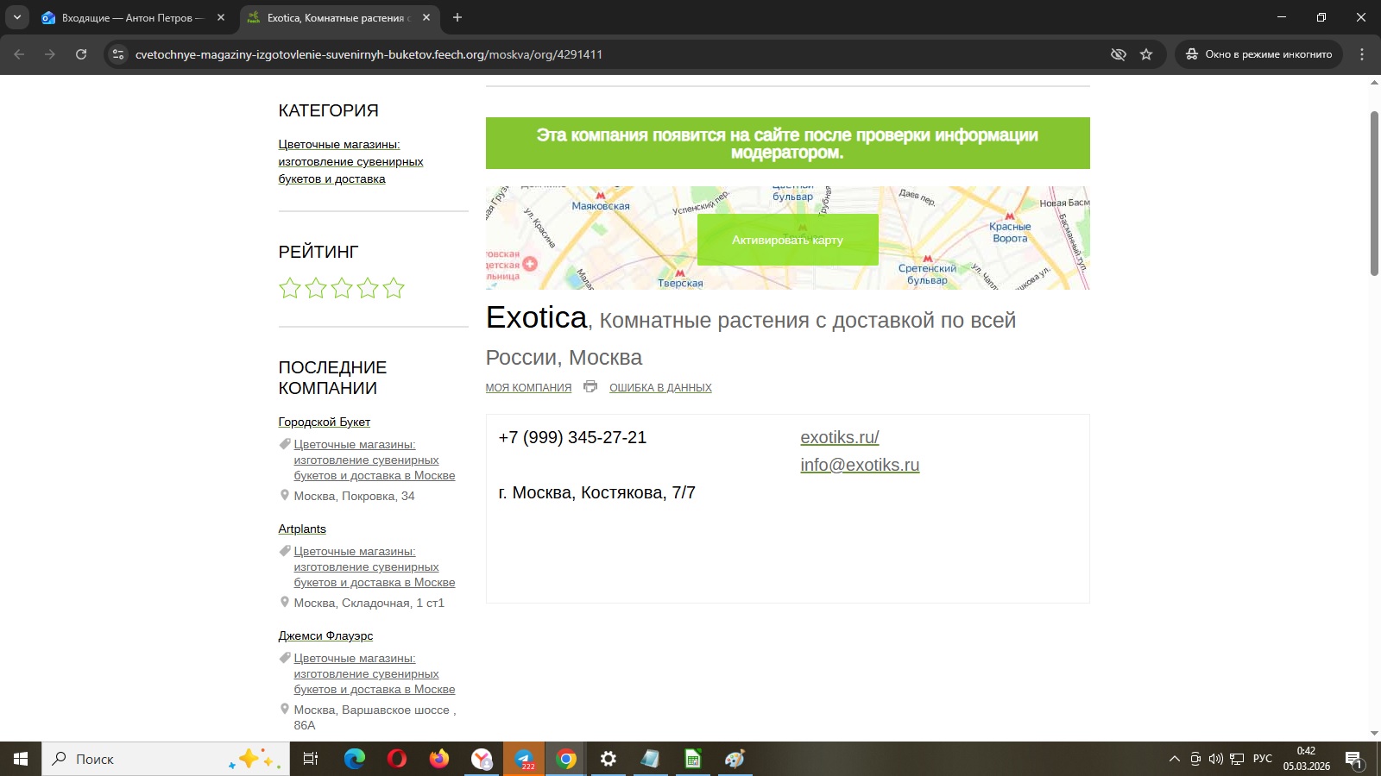Open category link under Artplants
Screen dimensions: 1381x776
(375, 567)
